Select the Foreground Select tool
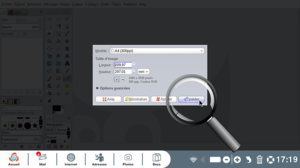Image resolution: width=300 pixels, height=168 pixels. [50, 34]
